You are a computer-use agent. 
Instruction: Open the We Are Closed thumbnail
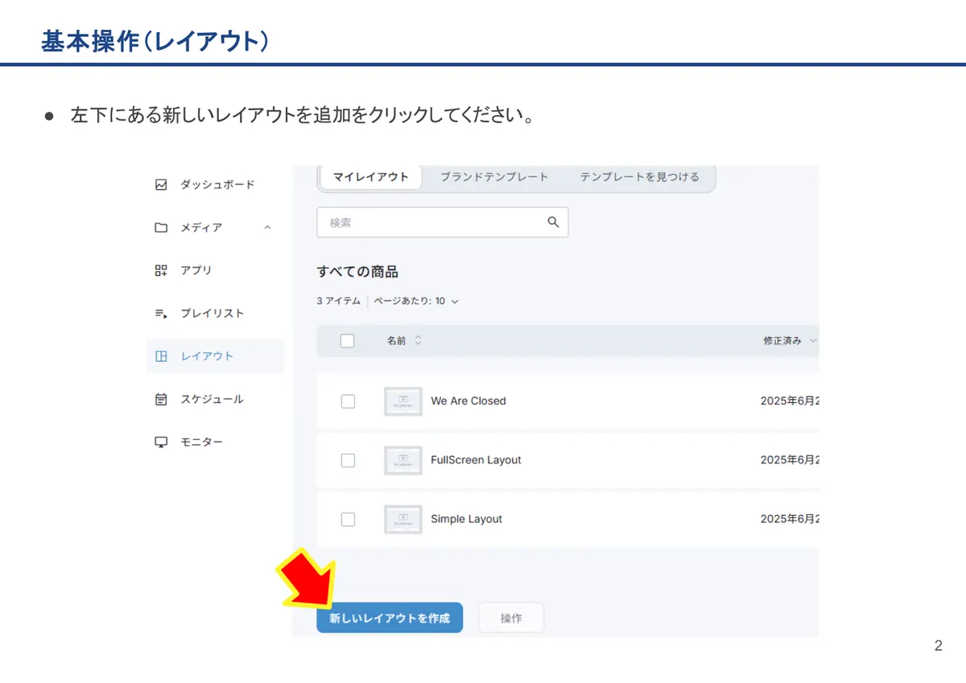point(403,401)
